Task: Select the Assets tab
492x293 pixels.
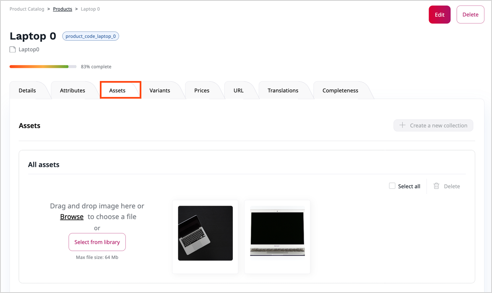Action: [120, 89]
